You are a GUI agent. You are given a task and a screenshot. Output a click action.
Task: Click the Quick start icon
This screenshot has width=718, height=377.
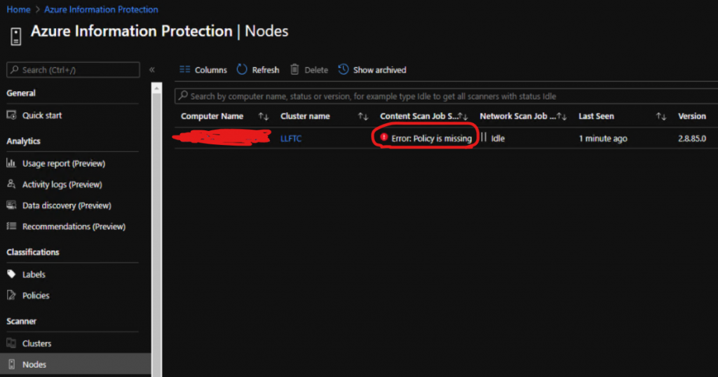coord(11,115)
